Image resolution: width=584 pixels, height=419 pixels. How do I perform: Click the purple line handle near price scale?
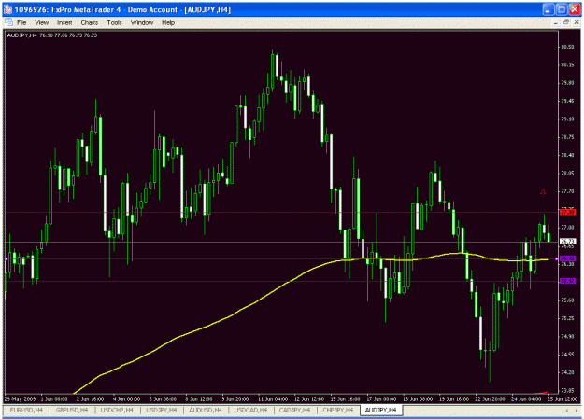click(x=557, y=258)
